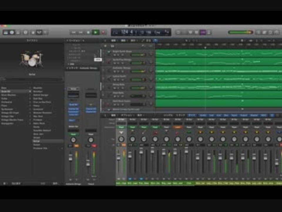282x212 pixels.
Task: Toggle the purple count-in button
Action: point(203,32)
